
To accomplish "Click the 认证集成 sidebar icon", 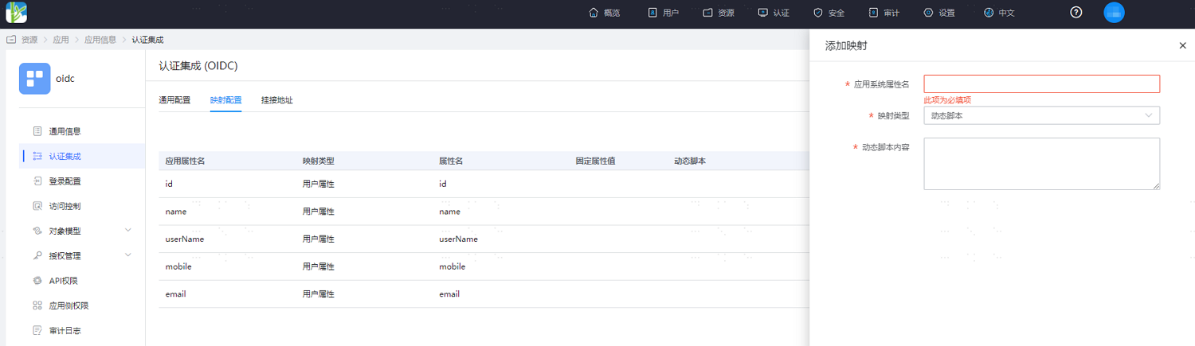I will [x=37, y=156].
